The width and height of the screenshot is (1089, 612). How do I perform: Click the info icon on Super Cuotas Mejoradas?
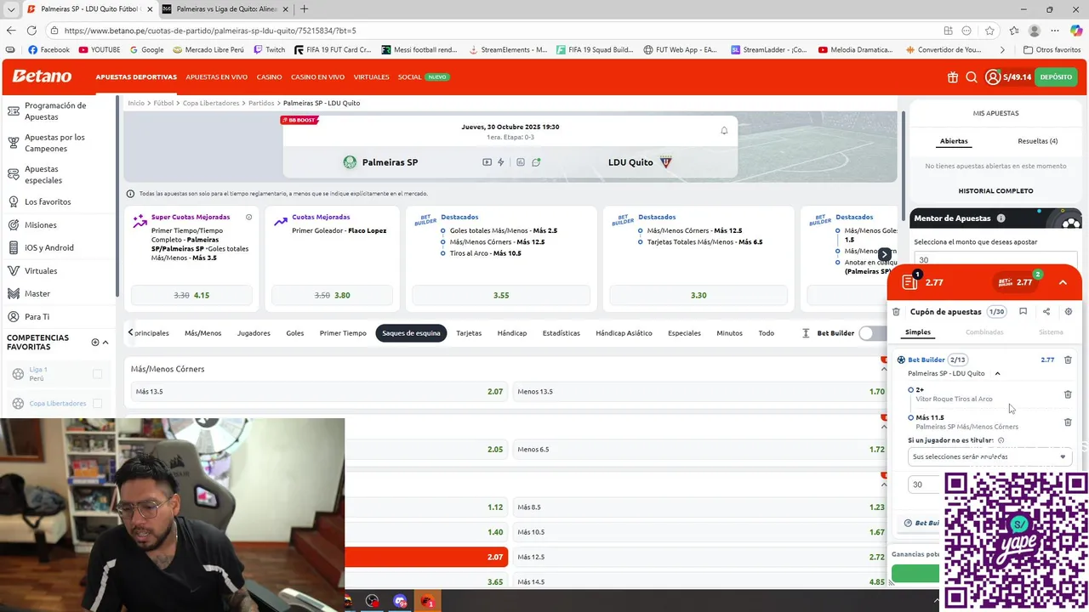(249, 217)
